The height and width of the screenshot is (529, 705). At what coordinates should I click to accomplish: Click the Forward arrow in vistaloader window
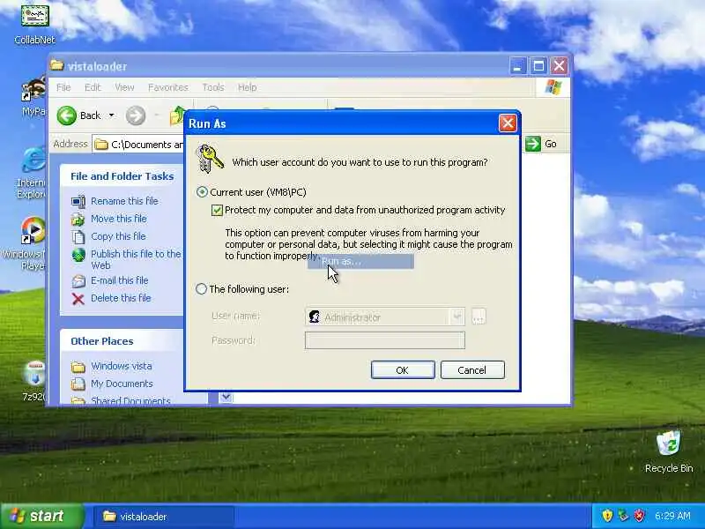136,115
